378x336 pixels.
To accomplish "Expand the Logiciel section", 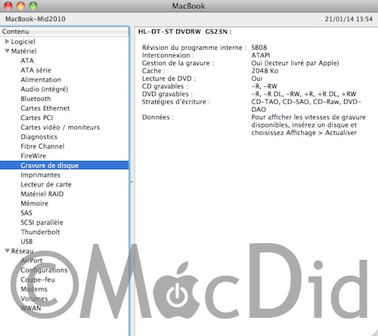I will (8, 42).
